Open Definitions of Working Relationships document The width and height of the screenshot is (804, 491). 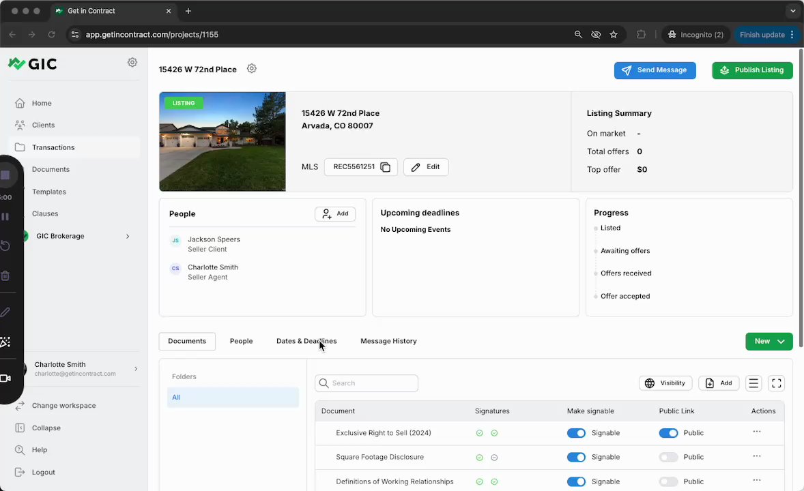tap(394, 481)
